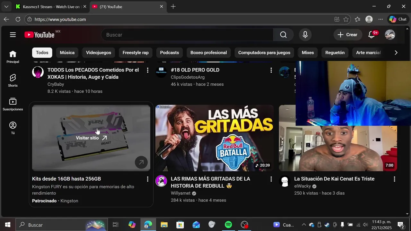The height and width of the screenshot is (231, 411).
Task: Open CryBaby channel avatar
Action: (38, 72)
